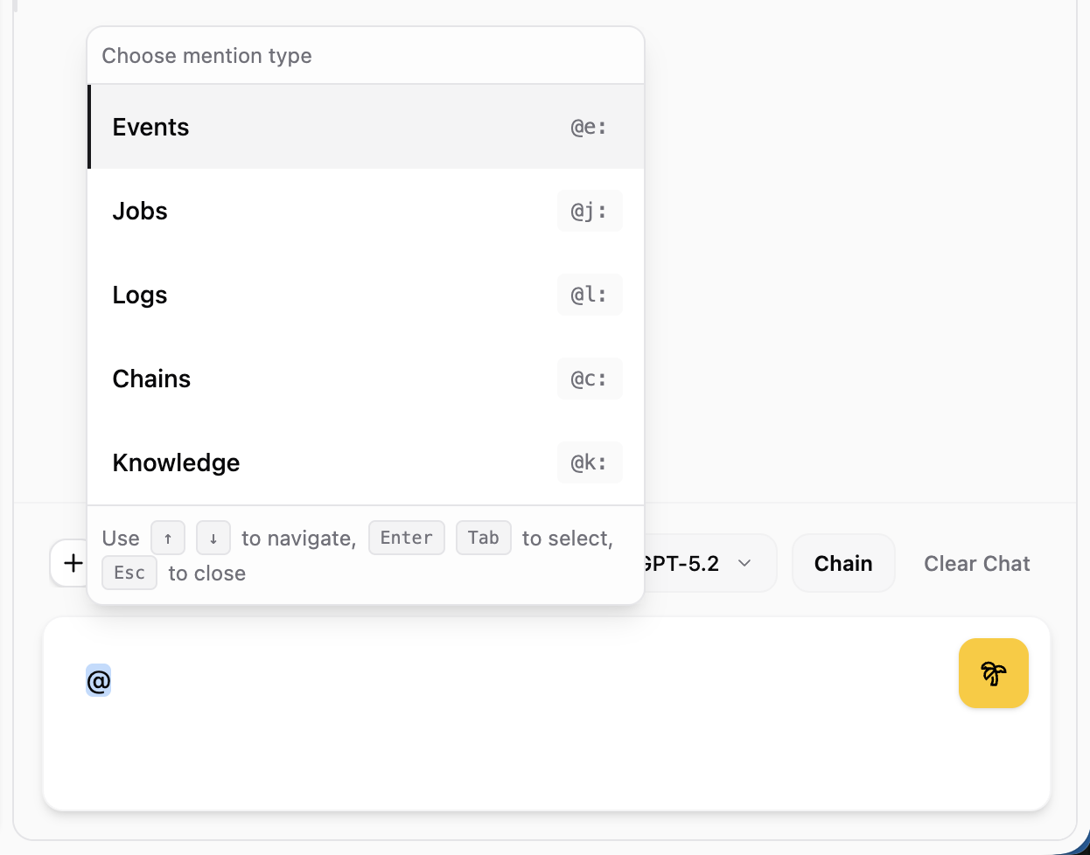This screenshot has width=1090, height=855.
Task: Select the @e: shortcut badge for Events
Action: pos(588,127)
